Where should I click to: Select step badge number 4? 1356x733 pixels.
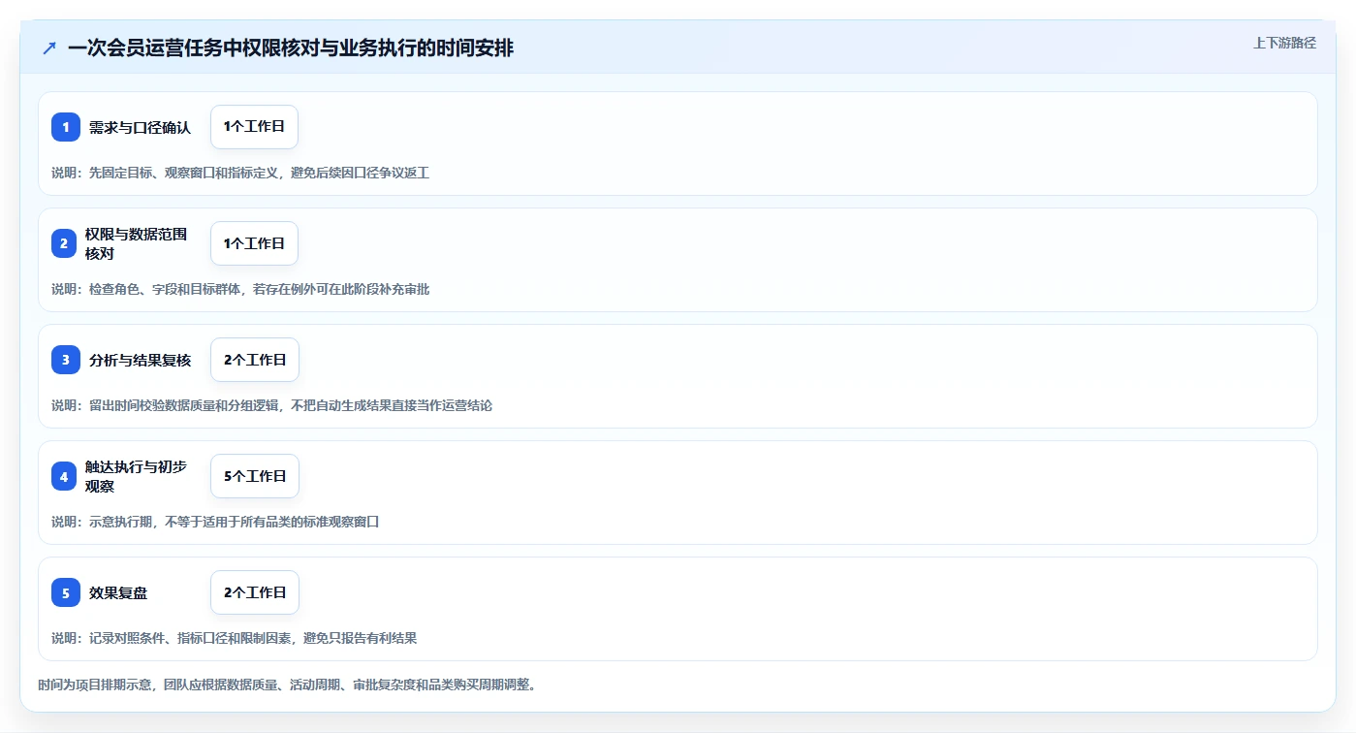(64, 476)
